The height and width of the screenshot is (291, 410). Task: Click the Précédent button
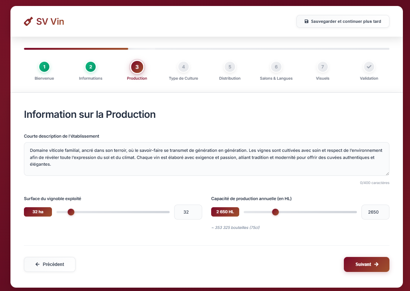(x=49, y=264)
